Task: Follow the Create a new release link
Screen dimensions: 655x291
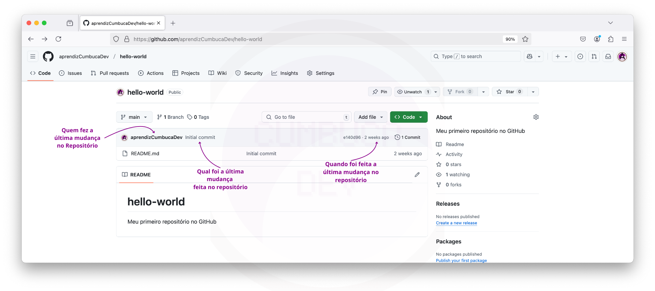Action: pos(456,223)
